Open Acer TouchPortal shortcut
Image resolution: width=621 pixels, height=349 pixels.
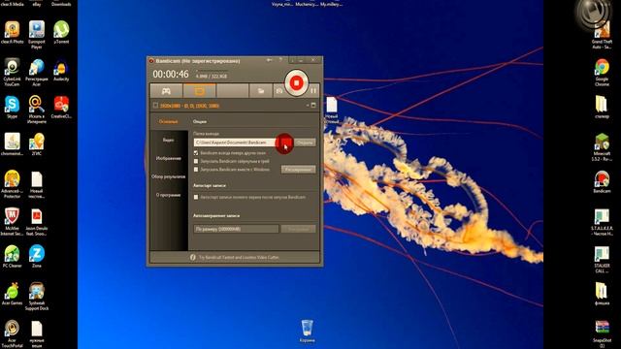(12, 333)
